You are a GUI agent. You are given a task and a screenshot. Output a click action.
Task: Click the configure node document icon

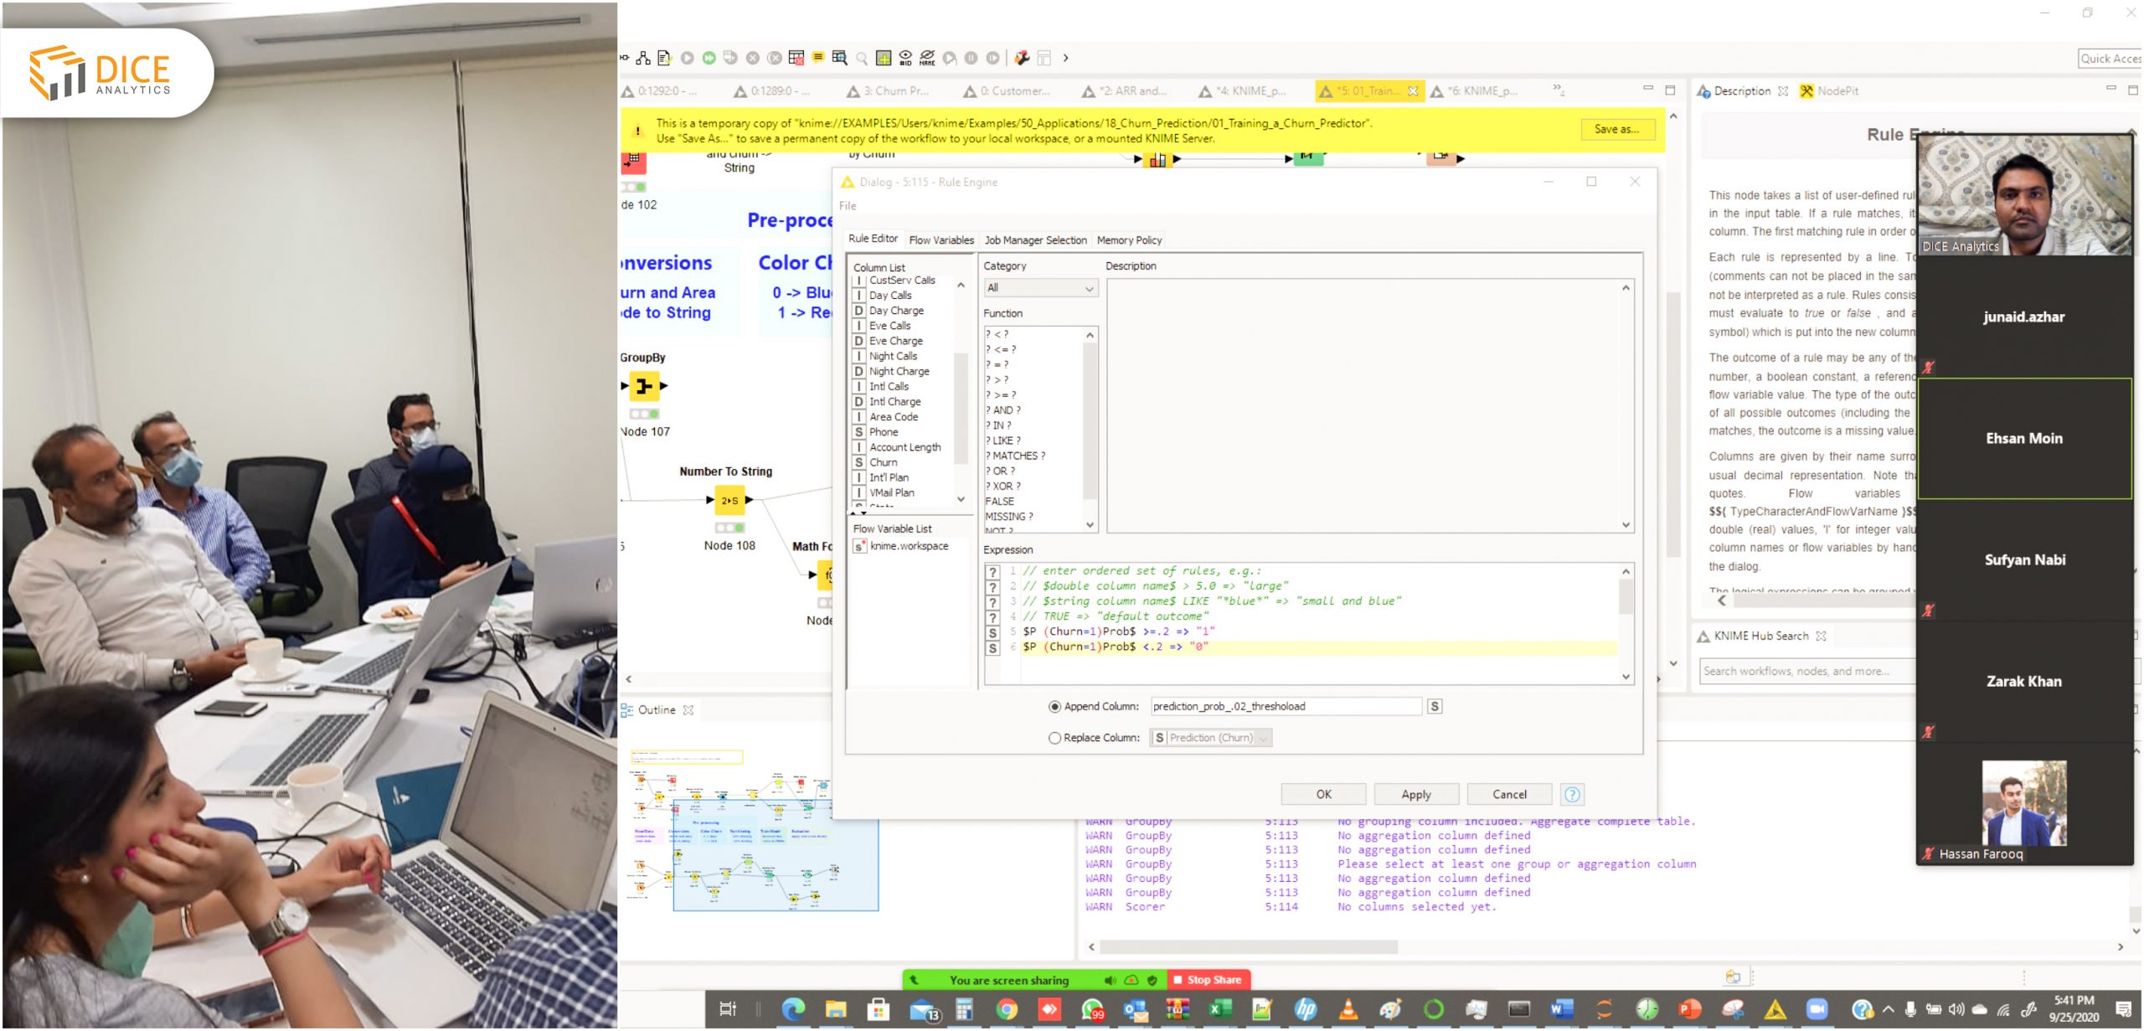click(x=665, y=58)
